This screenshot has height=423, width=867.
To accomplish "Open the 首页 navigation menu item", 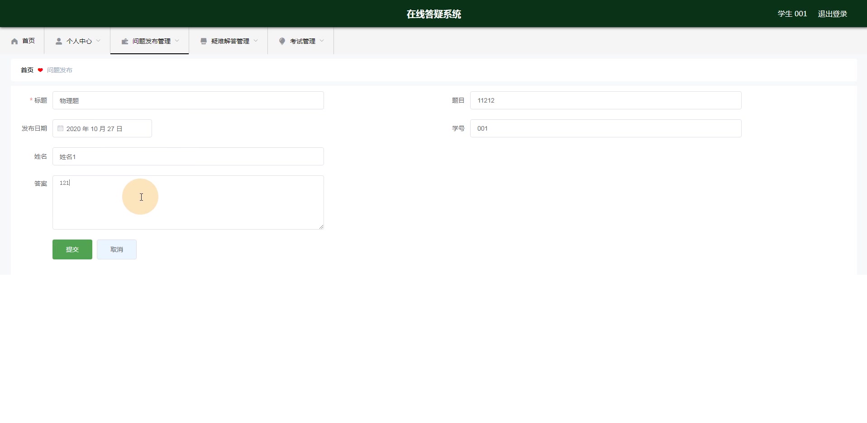I will coord(22,41).
